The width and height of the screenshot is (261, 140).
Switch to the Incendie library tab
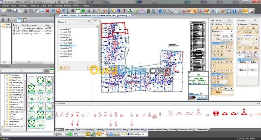(x=173, y=129)
